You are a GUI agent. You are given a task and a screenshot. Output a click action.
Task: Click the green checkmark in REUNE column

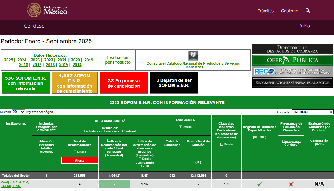point(259,184)
